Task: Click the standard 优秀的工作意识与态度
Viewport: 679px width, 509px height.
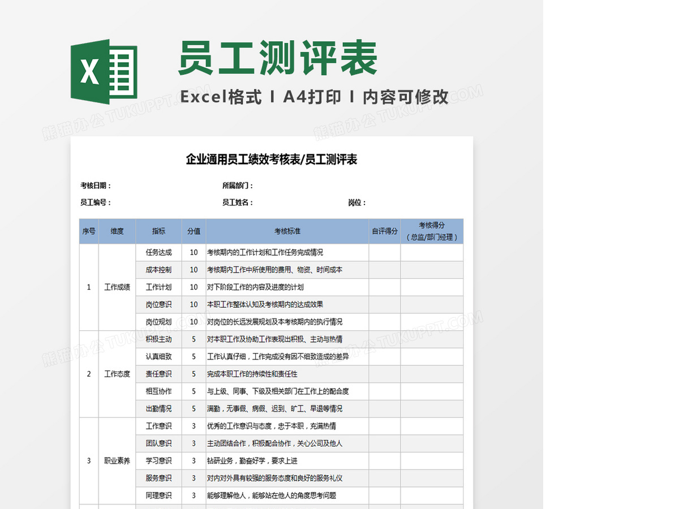Action: click(x=272, y=426)
